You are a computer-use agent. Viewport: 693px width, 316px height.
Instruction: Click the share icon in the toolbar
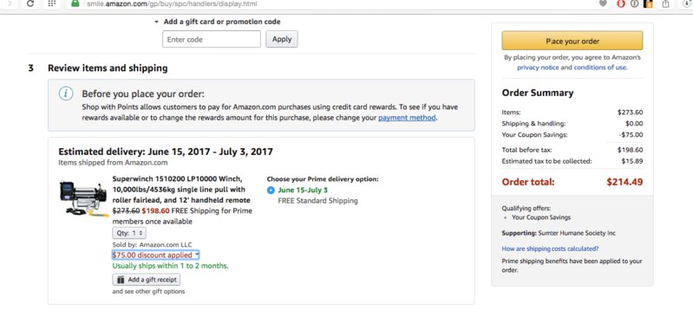pos(665,3)
